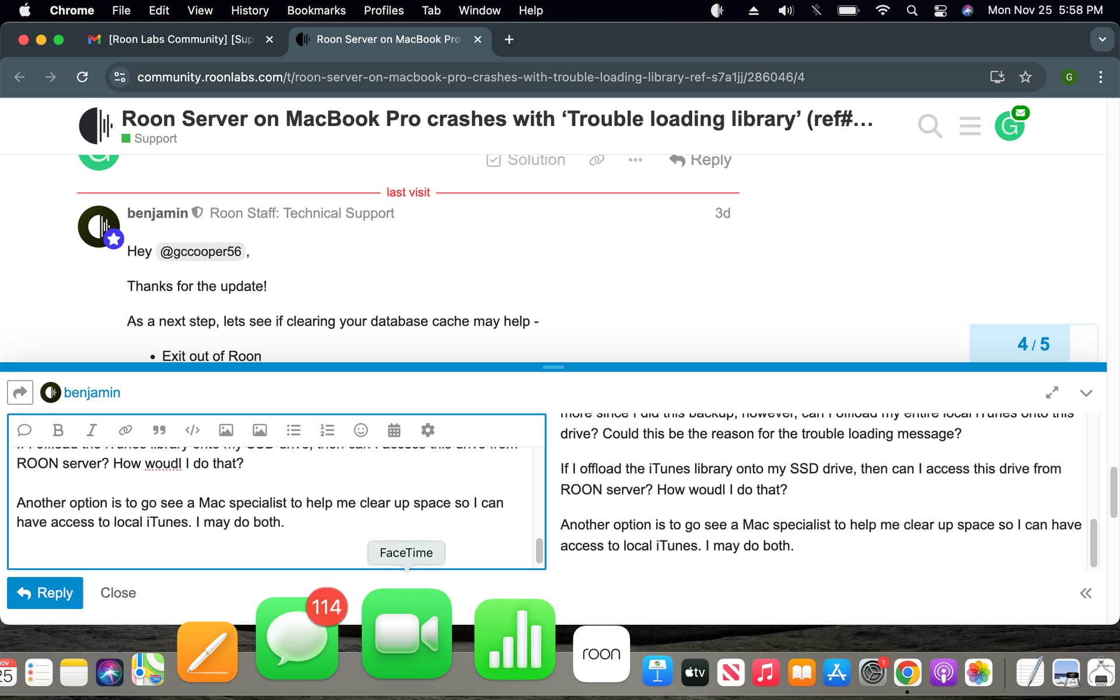Image resolution: width=1120 pixels, height=700 pixels.
Task: Hide the preview pane with double chevron
Action: pos(1086,593)
